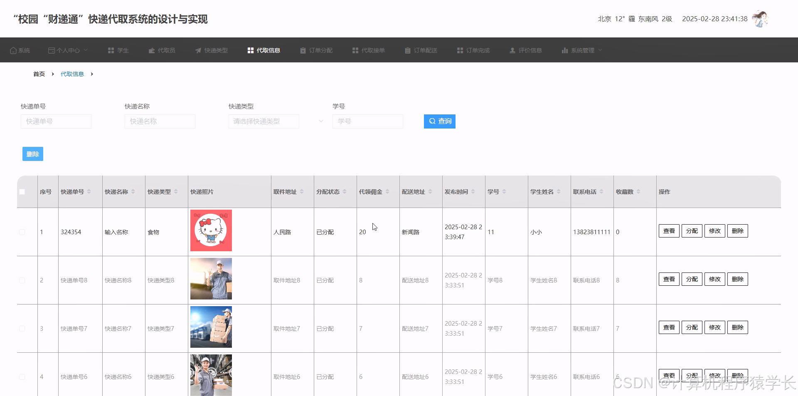Click the user avatar in header

[x=760, y=19]
